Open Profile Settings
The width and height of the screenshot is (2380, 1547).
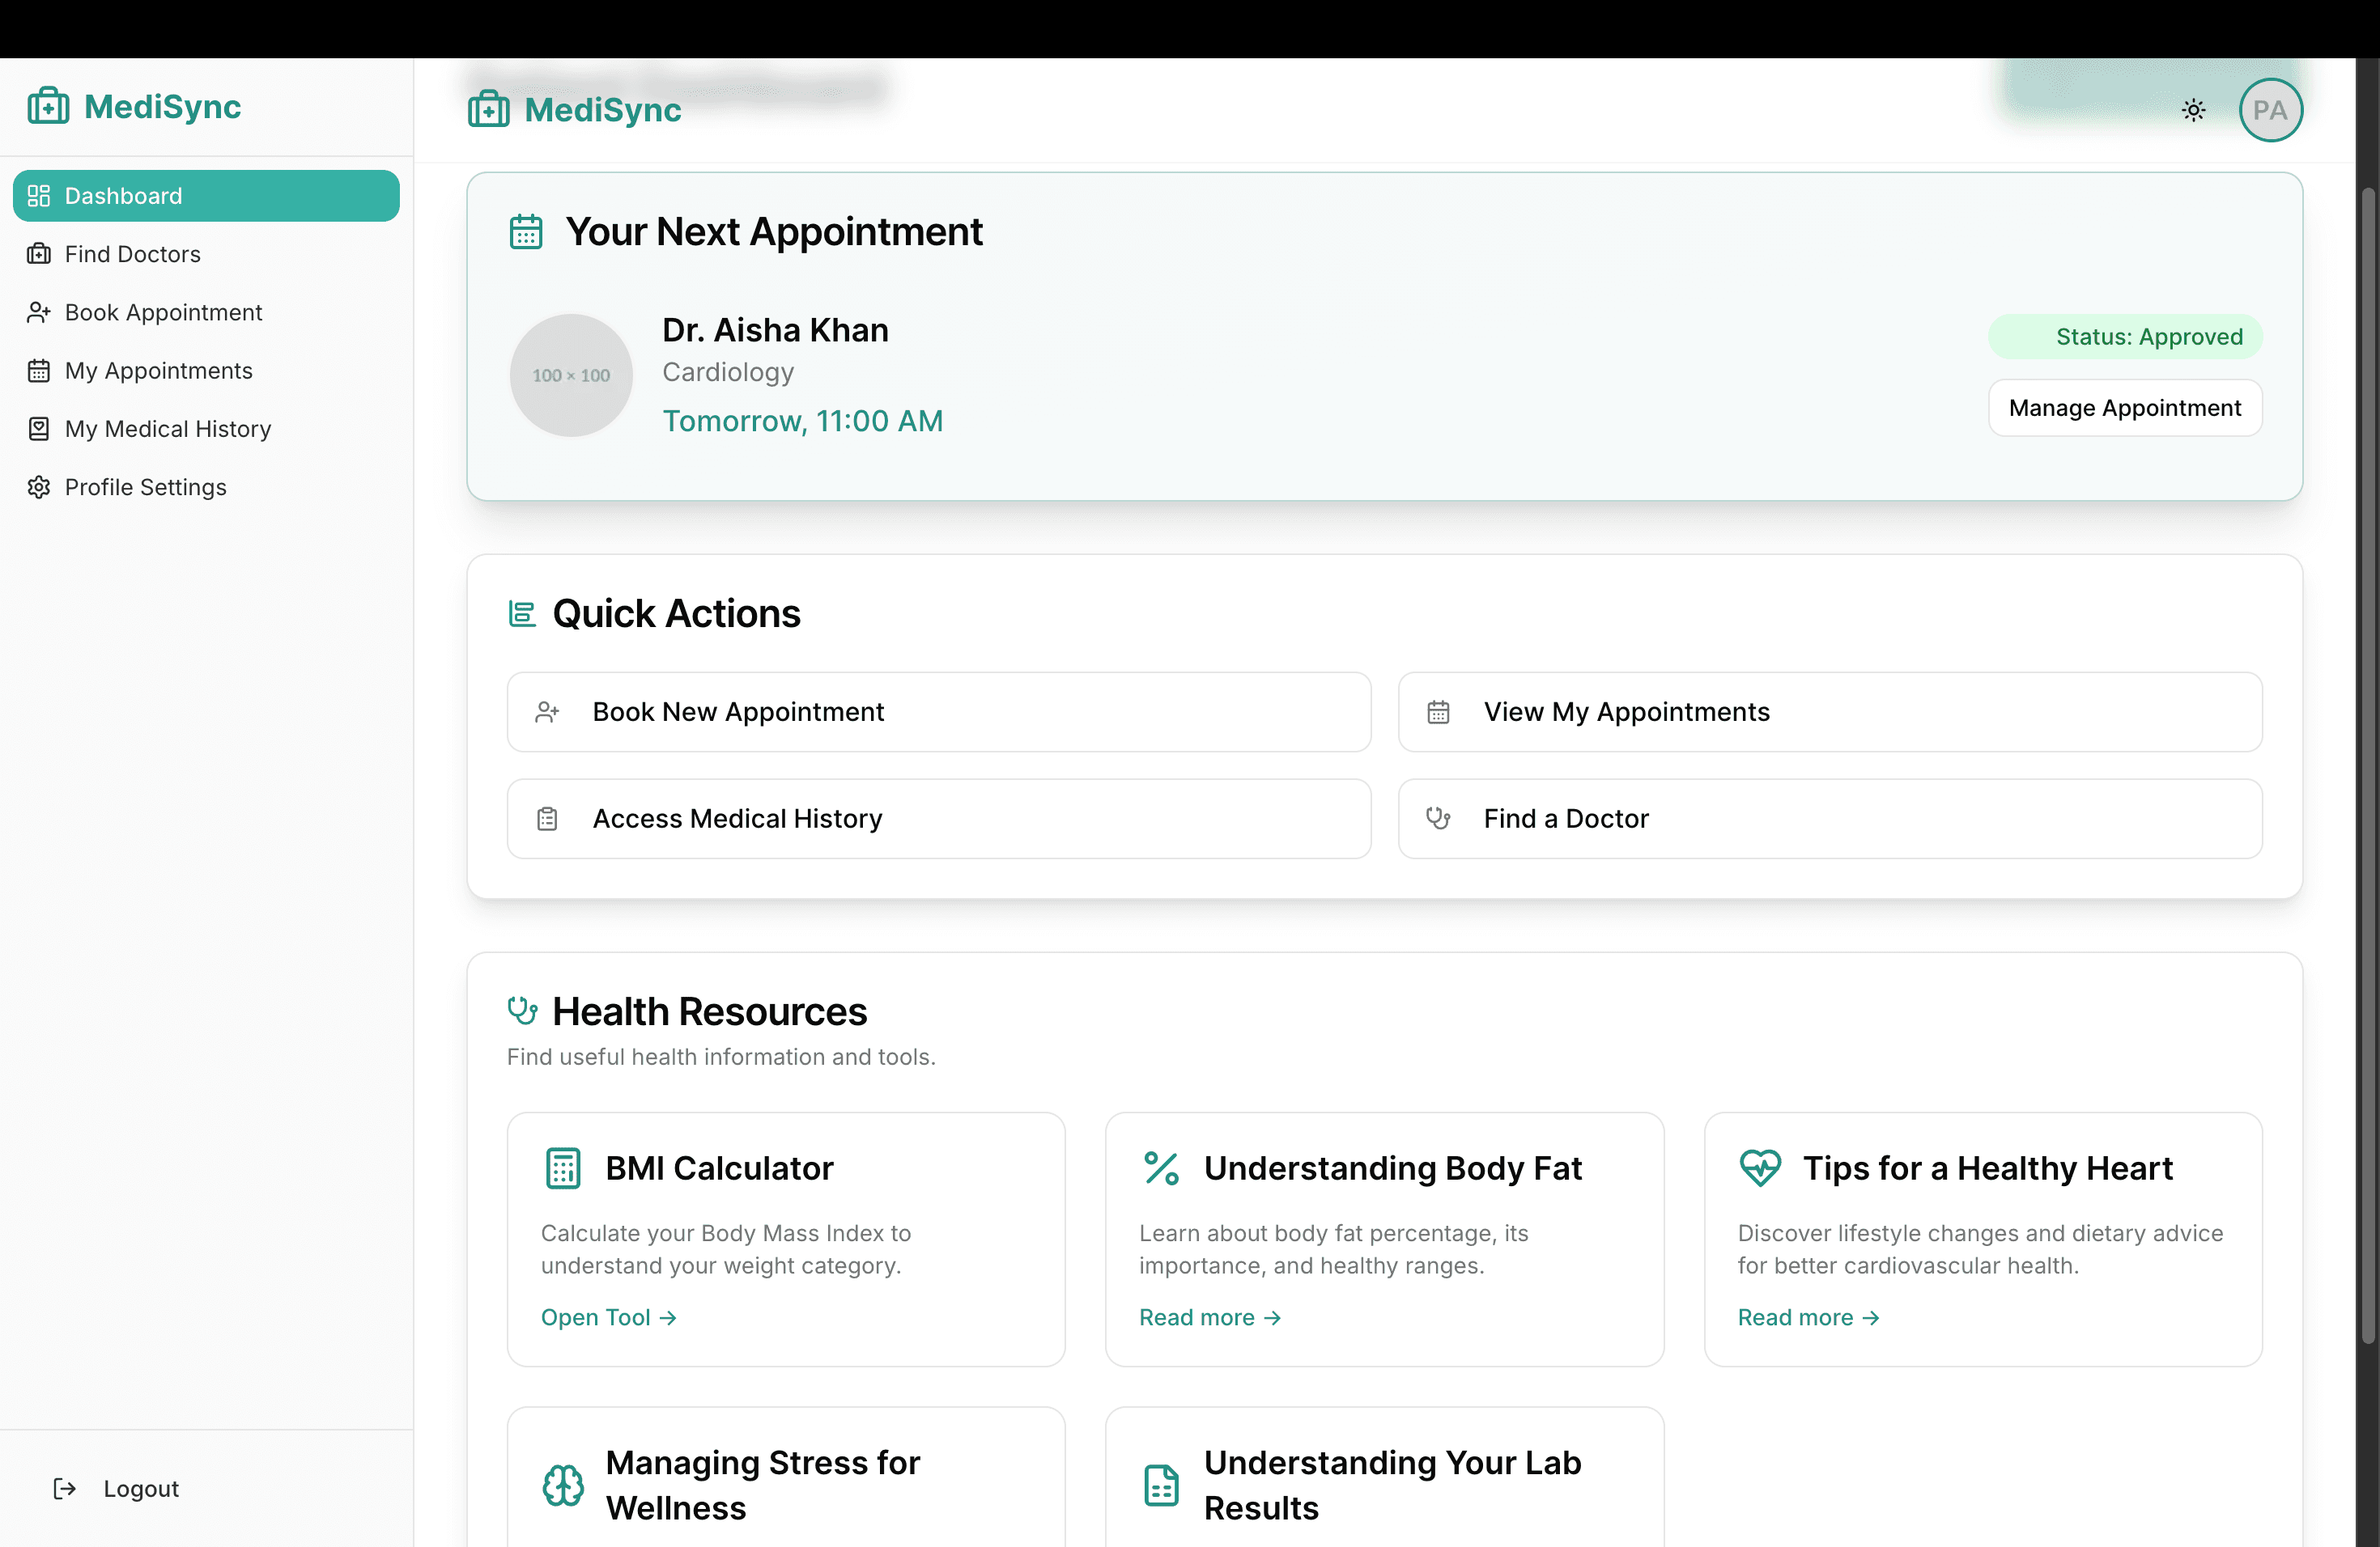point(206,487)
